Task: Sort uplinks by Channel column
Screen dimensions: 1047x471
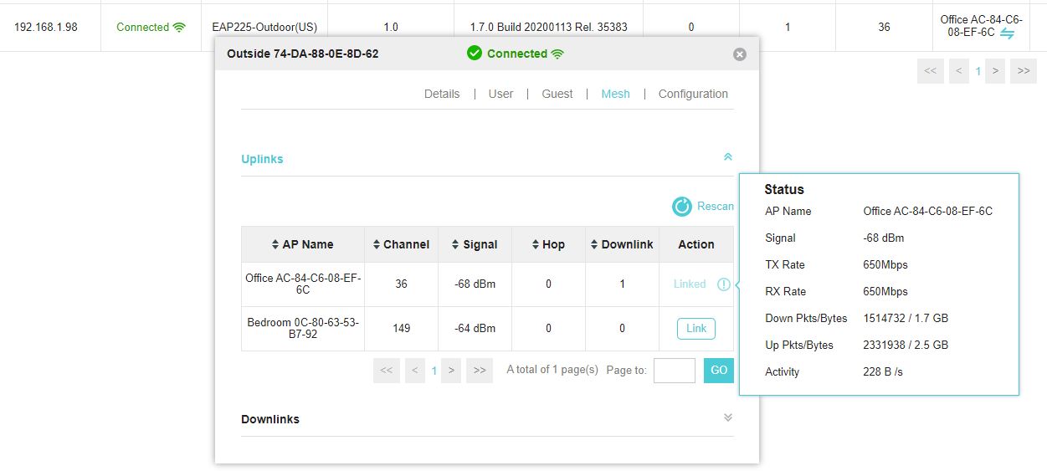Action: click(x=401, y=244)
